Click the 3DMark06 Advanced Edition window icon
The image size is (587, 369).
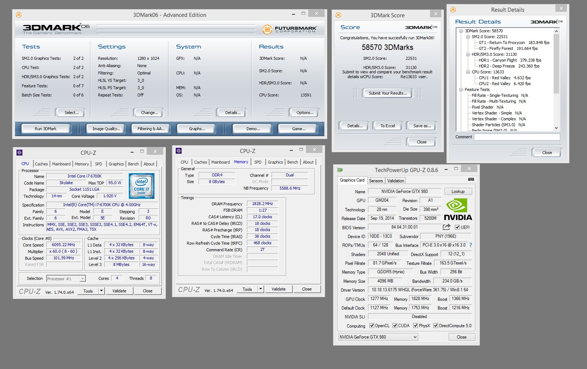point(19,15)
